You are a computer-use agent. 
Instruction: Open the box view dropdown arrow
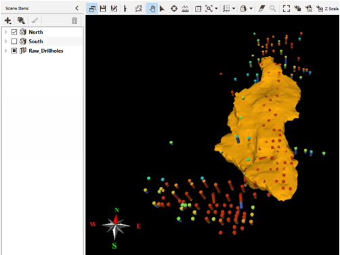[251, 9]
